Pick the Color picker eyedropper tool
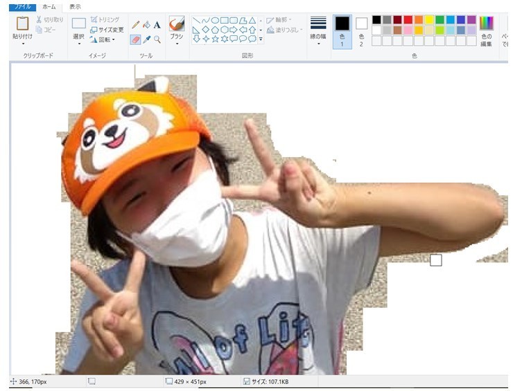Viewport: 522px width, 391px height. click(x=146, y=40)
